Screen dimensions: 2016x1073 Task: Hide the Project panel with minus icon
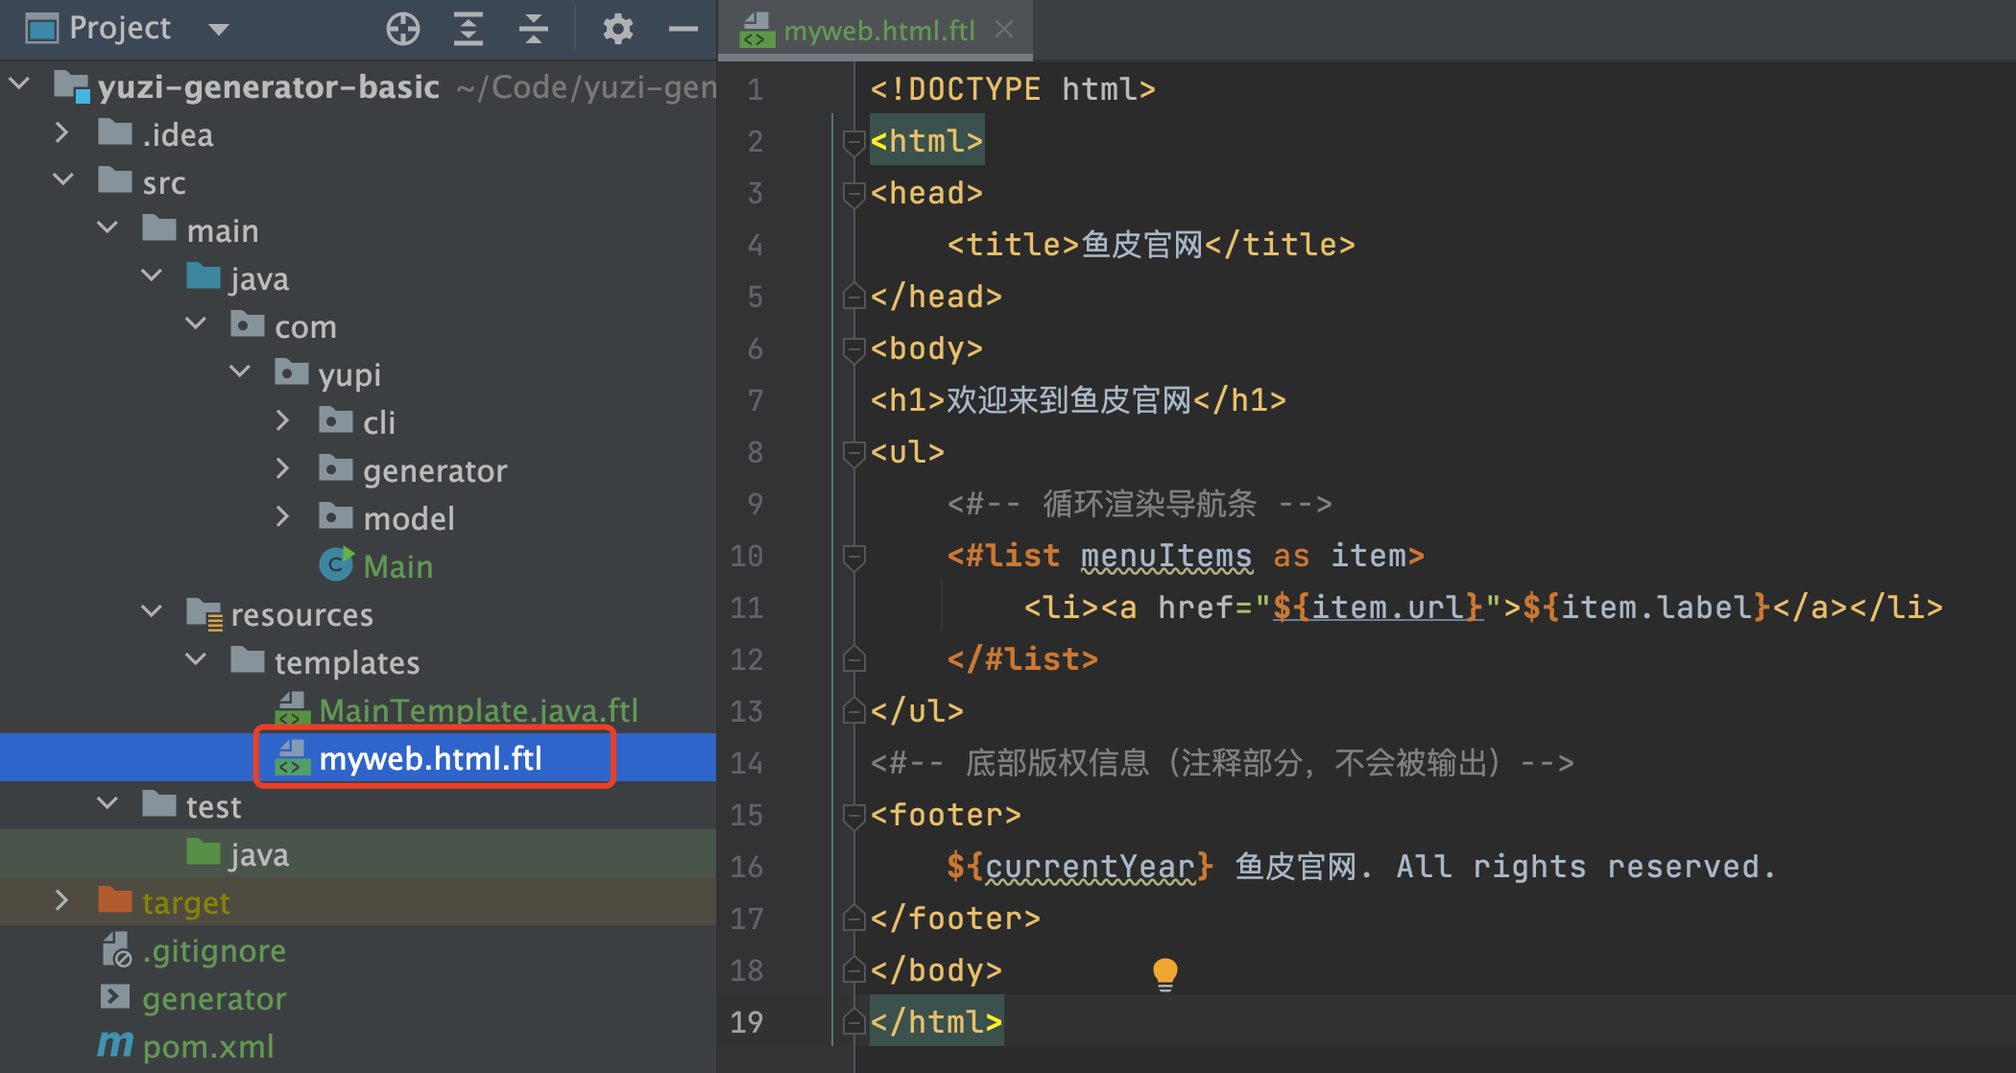point(683,29)
